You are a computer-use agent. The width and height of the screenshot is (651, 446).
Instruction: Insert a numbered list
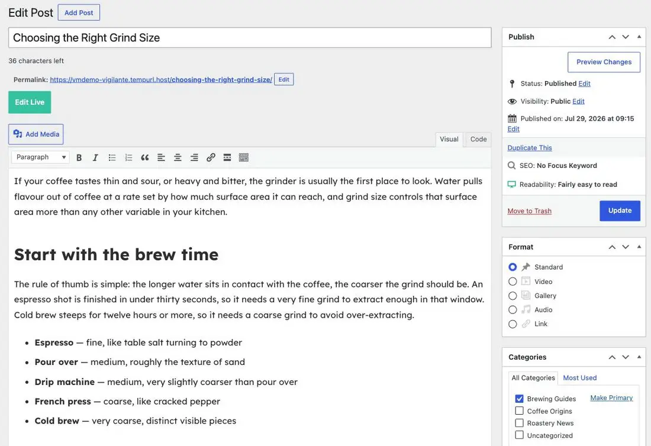128,158
